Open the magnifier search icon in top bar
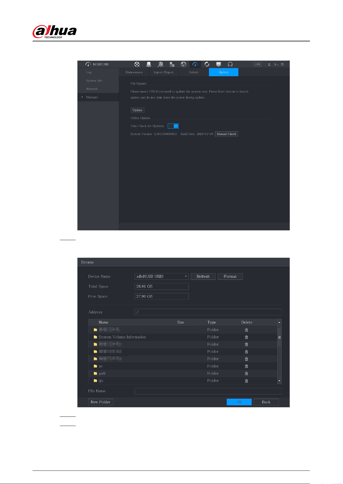Screen dimensions: 343x484 160,64
